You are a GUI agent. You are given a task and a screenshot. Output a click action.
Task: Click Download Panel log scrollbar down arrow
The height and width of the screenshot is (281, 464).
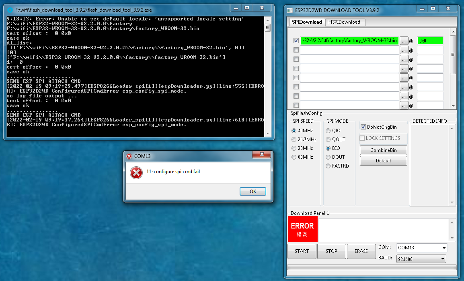[x=452, y=238]
